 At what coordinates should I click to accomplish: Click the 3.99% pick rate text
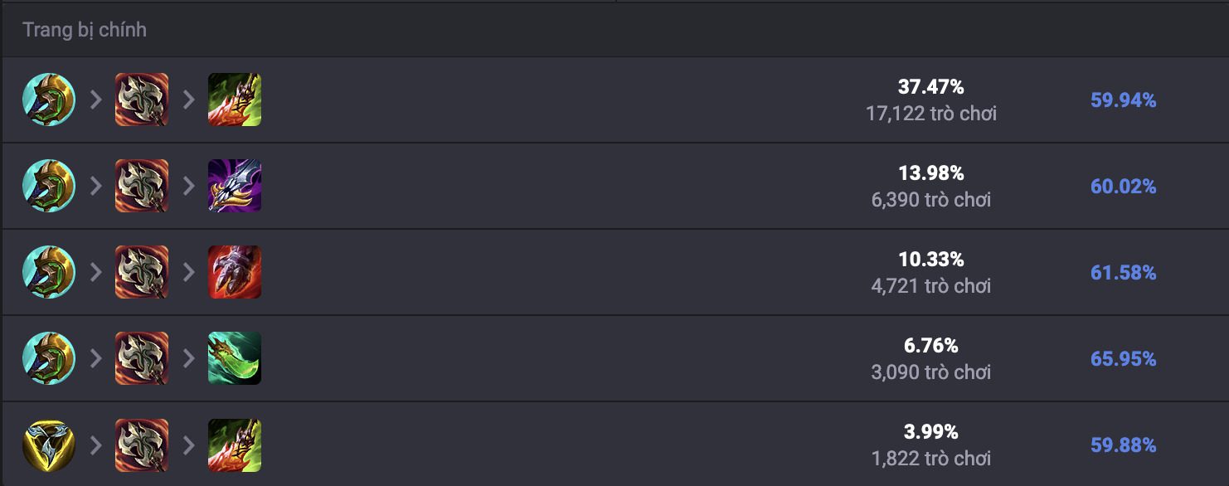click(931, 432)
